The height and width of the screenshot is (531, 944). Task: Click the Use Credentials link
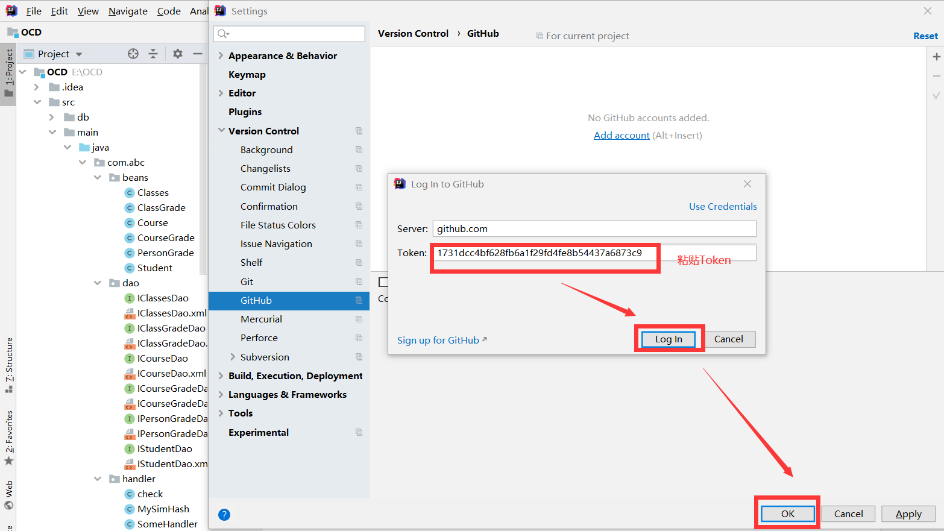coord(722,206)
